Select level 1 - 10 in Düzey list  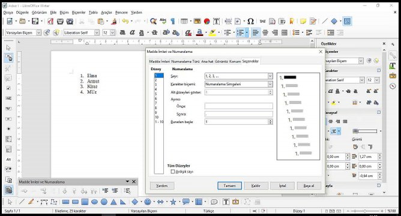159,122
